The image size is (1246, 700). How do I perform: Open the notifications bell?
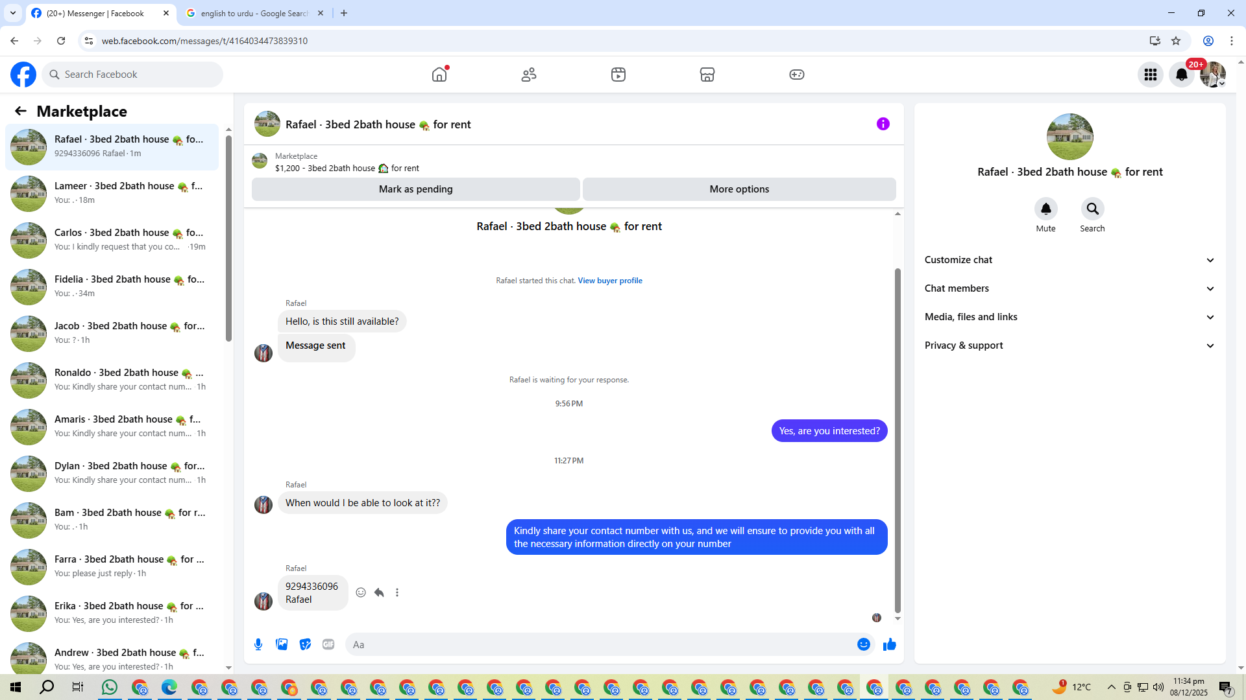1182,75
